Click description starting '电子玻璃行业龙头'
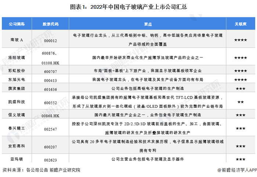This screenshot has height=177, width=257. pos(148,35)
